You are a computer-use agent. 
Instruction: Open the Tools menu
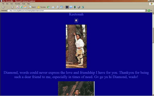click(24, 4)
